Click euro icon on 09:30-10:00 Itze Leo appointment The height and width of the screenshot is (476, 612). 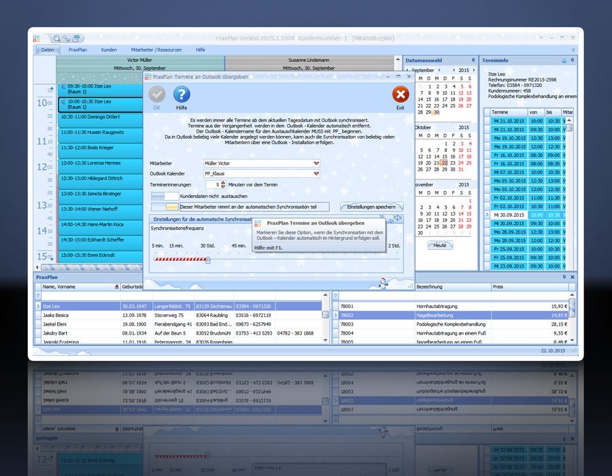click(x=64, y=86)
